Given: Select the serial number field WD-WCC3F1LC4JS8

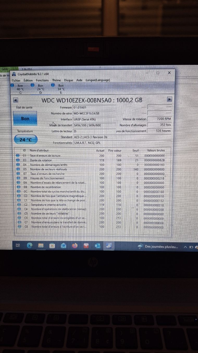Looking at the screenshot, I should click(x=94, y=113).
